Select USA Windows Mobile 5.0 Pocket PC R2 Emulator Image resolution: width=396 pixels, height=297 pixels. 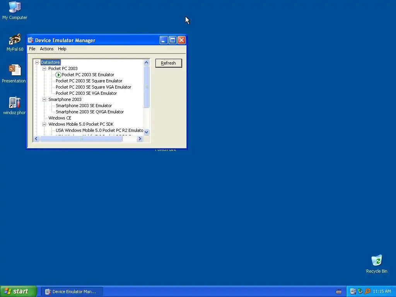[99, 130]
